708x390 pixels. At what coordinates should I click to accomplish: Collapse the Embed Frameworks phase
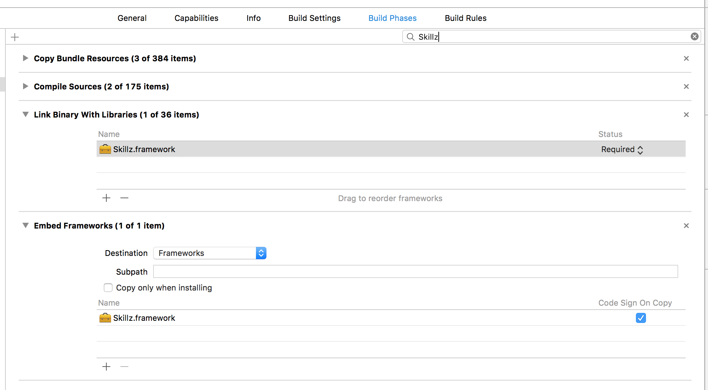[x=25, y=225]
